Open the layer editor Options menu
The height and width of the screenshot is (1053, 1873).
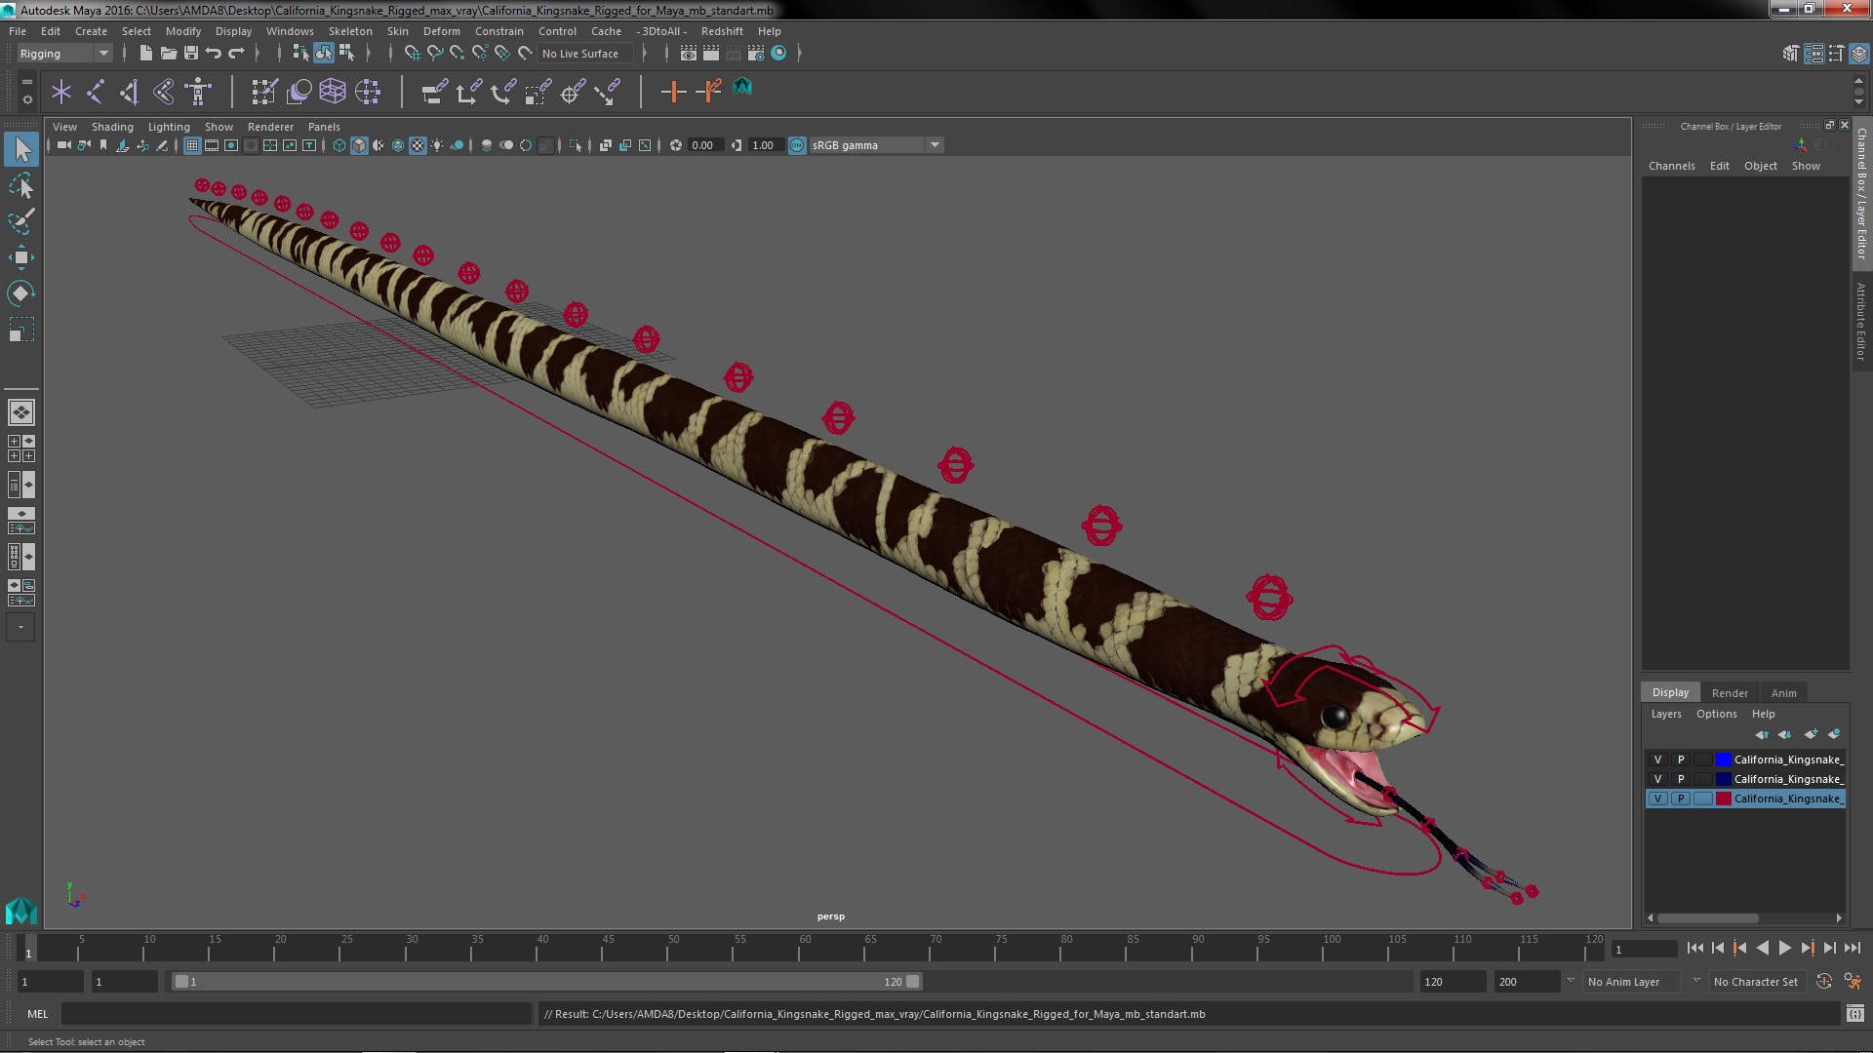[x=1716, y=714]
